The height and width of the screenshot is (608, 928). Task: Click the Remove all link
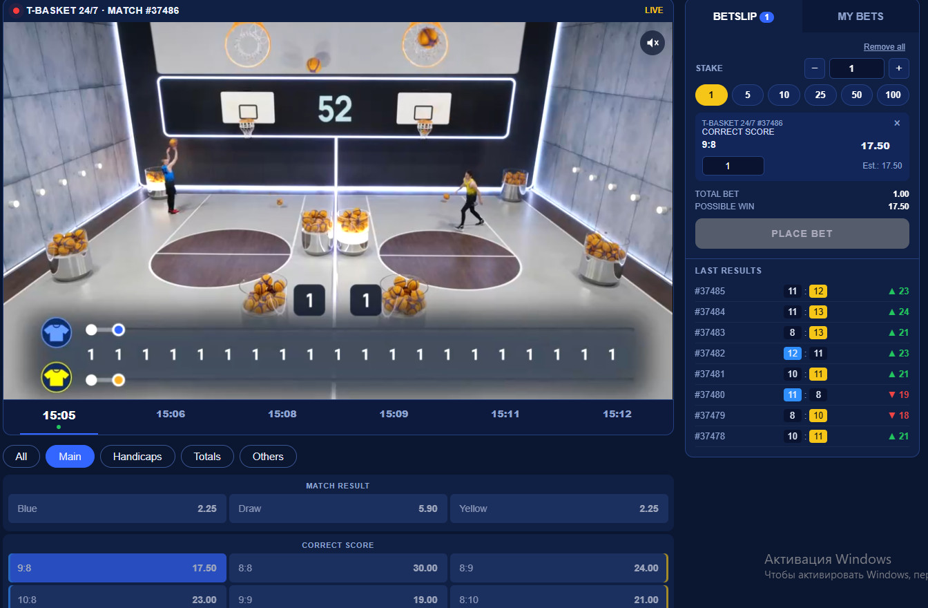click(x=884, y=47)
